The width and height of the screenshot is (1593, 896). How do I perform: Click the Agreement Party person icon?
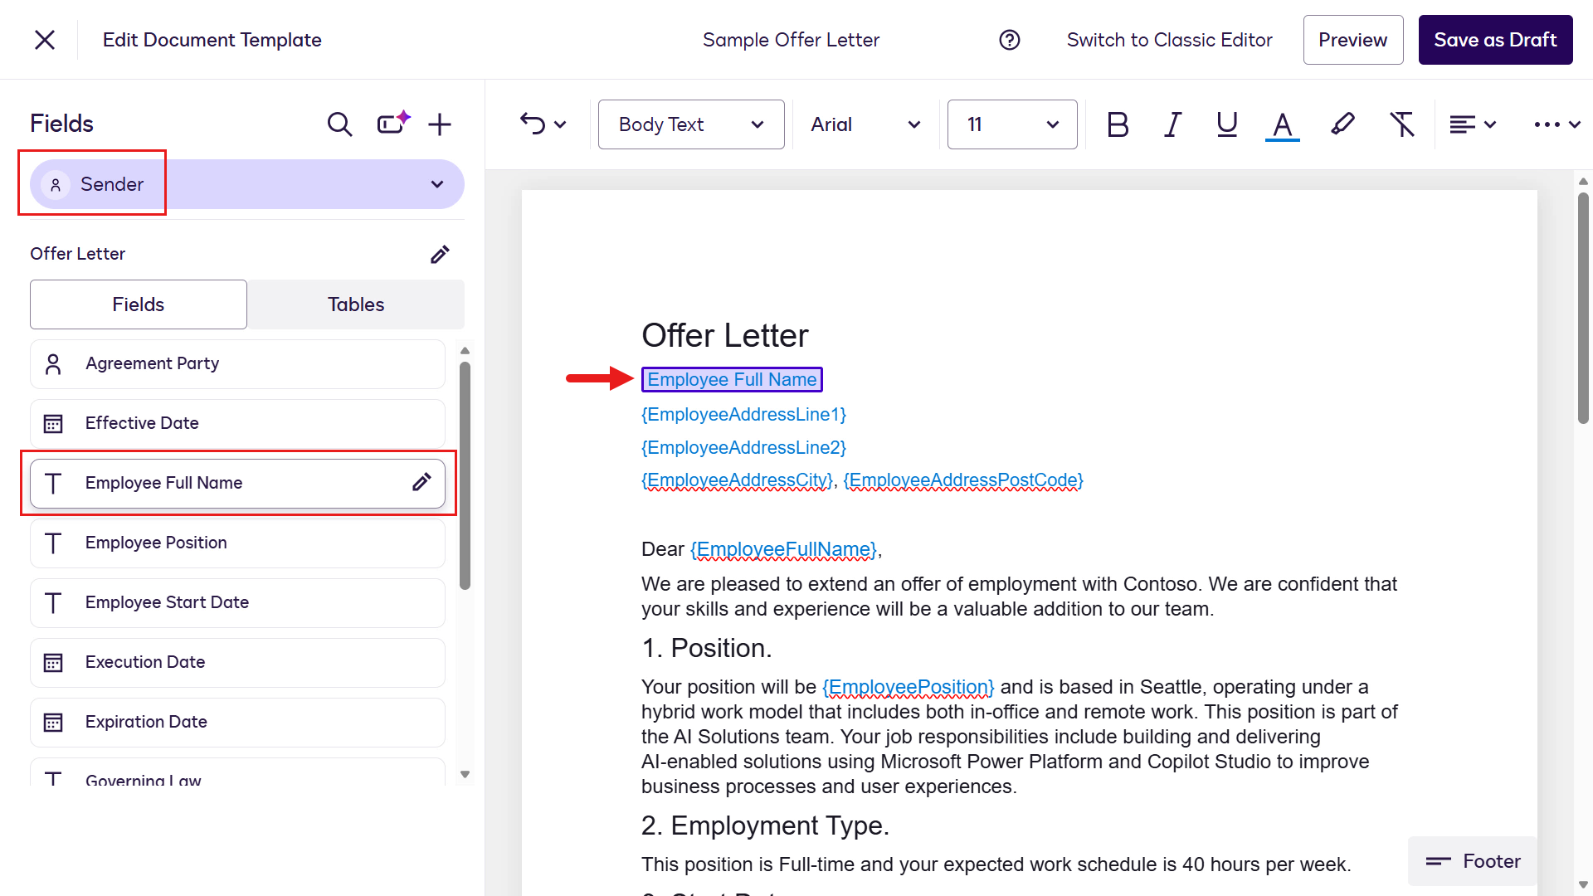point(53,363)
